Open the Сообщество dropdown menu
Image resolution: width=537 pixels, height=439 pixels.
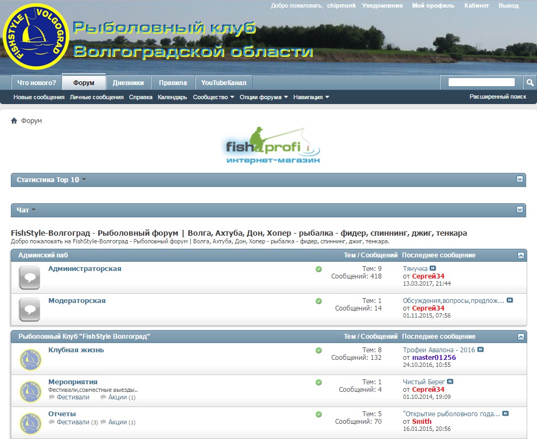coord(213,97)
